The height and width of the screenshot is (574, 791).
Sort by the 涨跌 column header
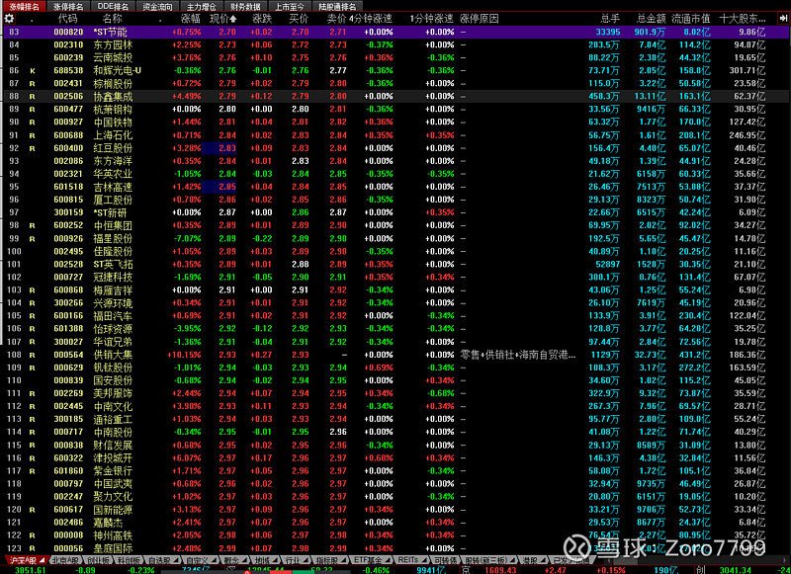[x=262, y=19]
